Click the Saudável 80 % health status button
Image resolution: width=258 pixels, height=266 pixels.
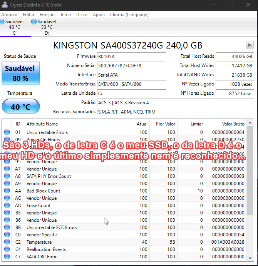point(21,73)
